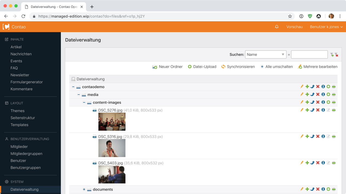The image size is (346, 194).
Task: Click the DSC_5316.jpg thumbnail image
Action: pos(112,148)
